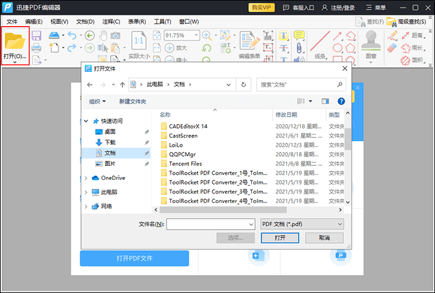Click the file list horizontal scrollbar

[x=223, y=210]
